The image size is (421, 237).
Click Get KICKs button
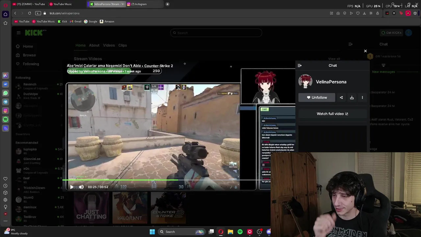pos(391,33)
